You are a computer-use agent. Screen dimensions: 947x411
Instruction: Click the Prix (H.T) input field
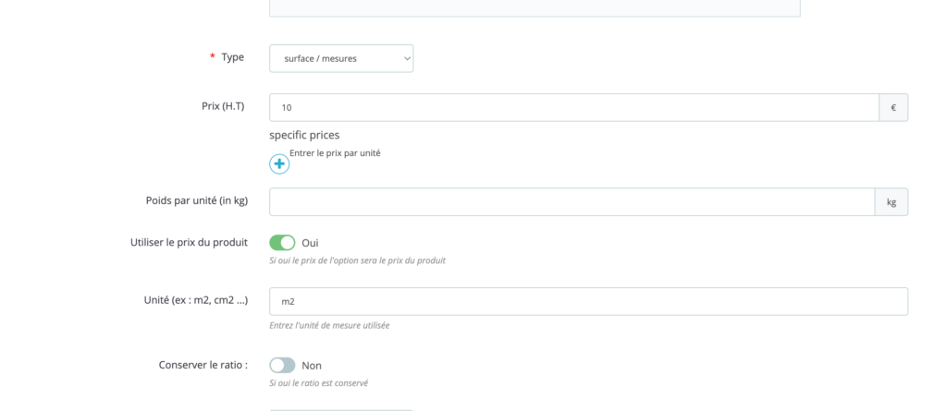(573, 108)
